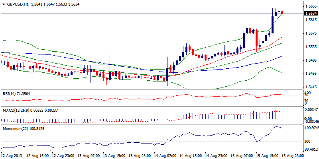
Task: Click the OHLC values in chart header
Action: [49, 4]
